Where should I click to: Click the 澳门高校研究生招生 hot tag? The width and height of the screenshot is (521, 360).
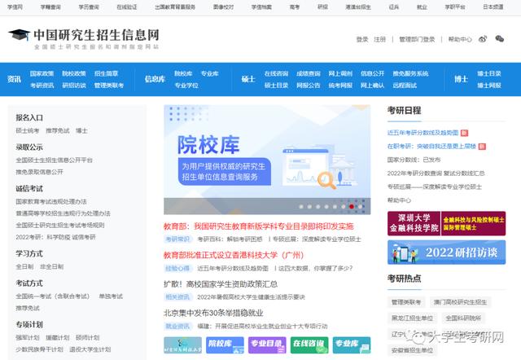[460, 302]
